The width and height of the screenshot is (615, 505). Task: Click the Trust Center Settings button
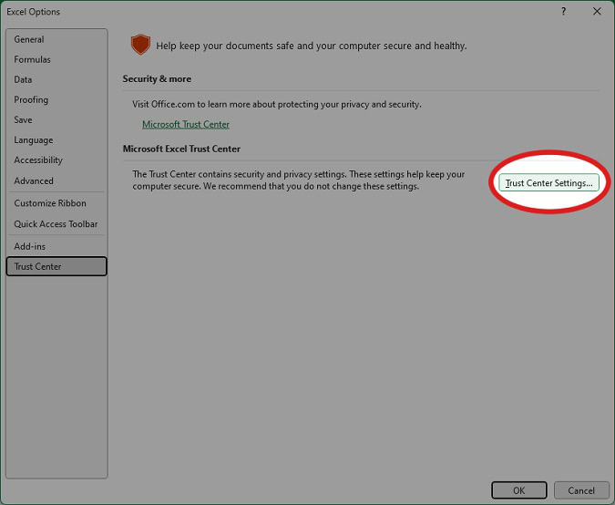[x=548, y=183]
